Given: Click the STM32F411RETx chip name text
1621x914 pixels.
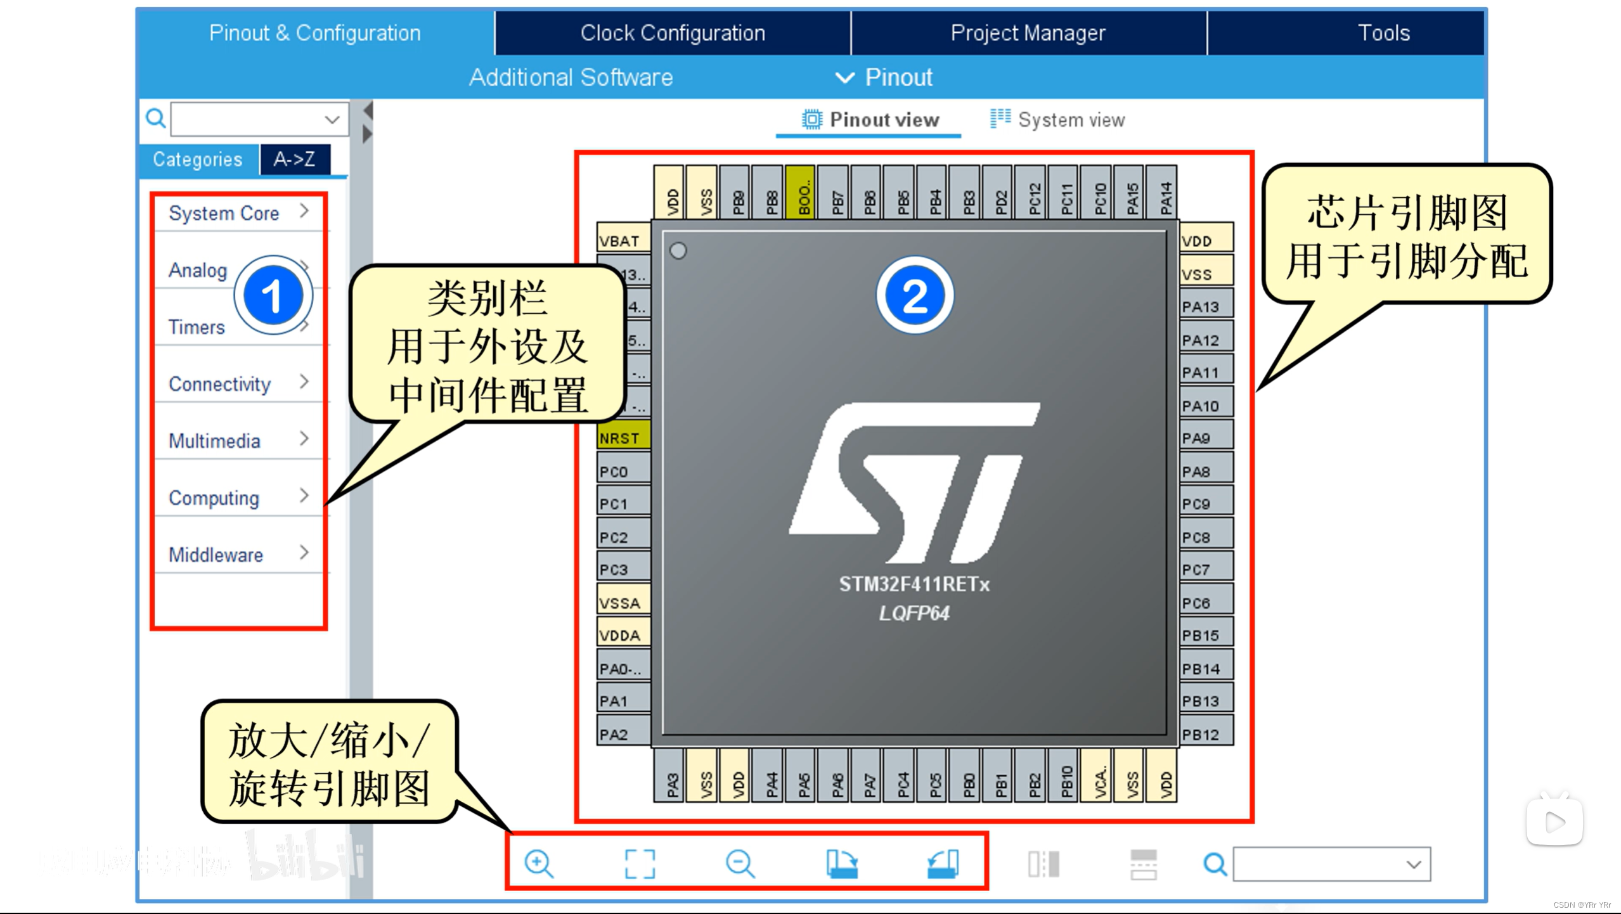Looking at the screenshot, I should (x=914, y=584).
